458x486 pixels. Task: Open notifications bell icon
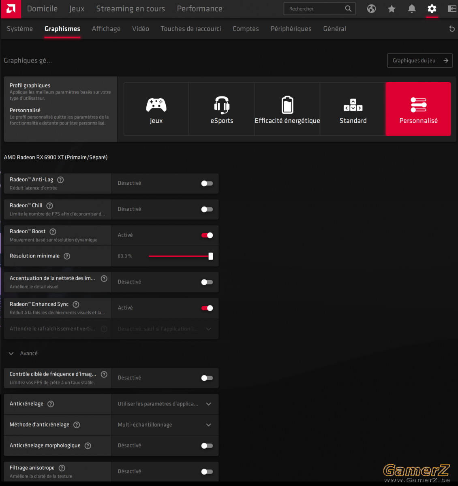pyautogui.click(x=412, y=9)
